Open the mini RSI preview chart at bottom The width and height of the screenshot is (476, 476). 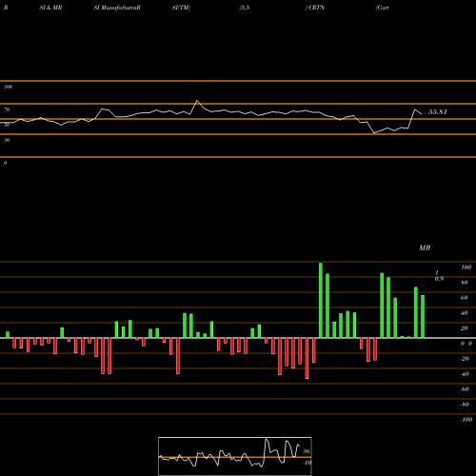235,456
